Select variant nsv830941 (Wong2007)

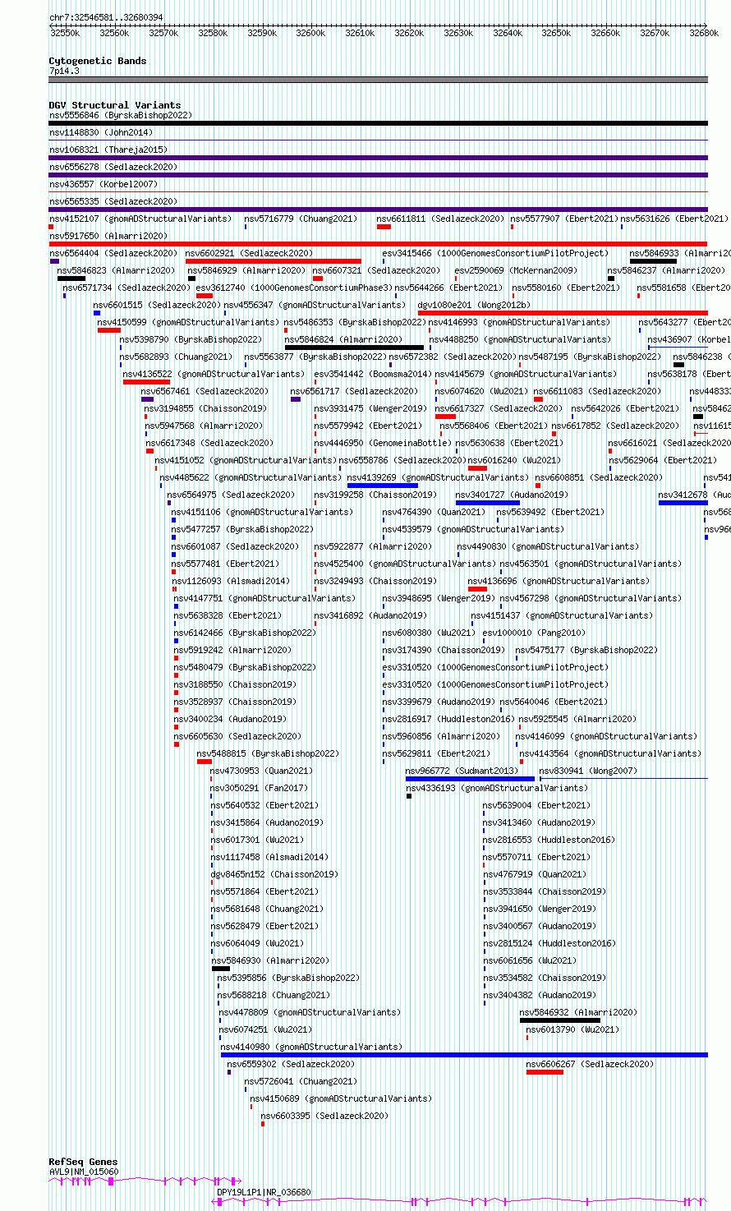pos(588,771)
